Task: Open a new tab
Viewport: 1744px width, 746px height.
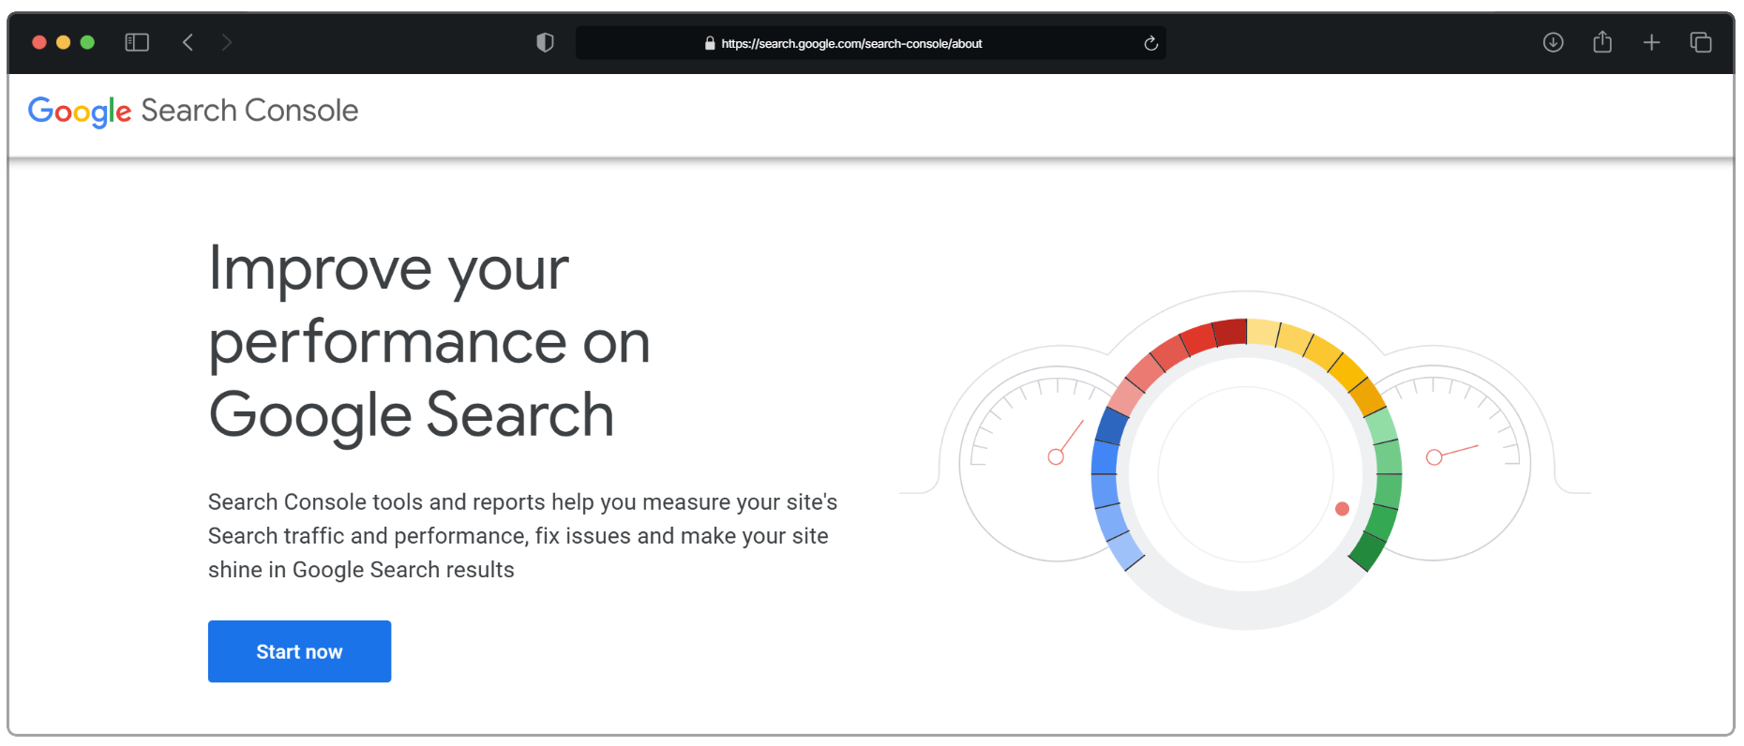Action: (x=1651, y=42)
